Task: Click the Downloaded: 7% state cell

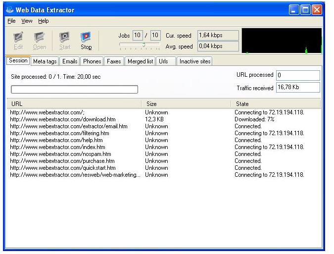Action: [254, 119]
